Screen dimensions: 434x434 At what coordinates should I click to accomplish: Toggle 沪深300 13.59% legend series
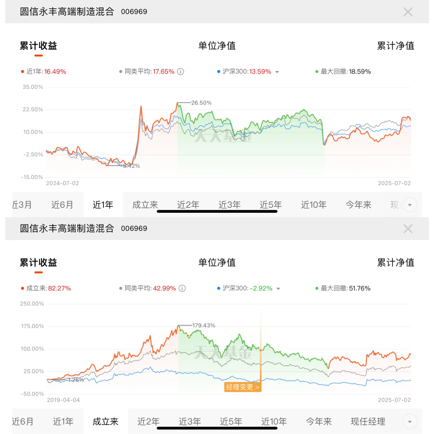click(x=244, y=72)
